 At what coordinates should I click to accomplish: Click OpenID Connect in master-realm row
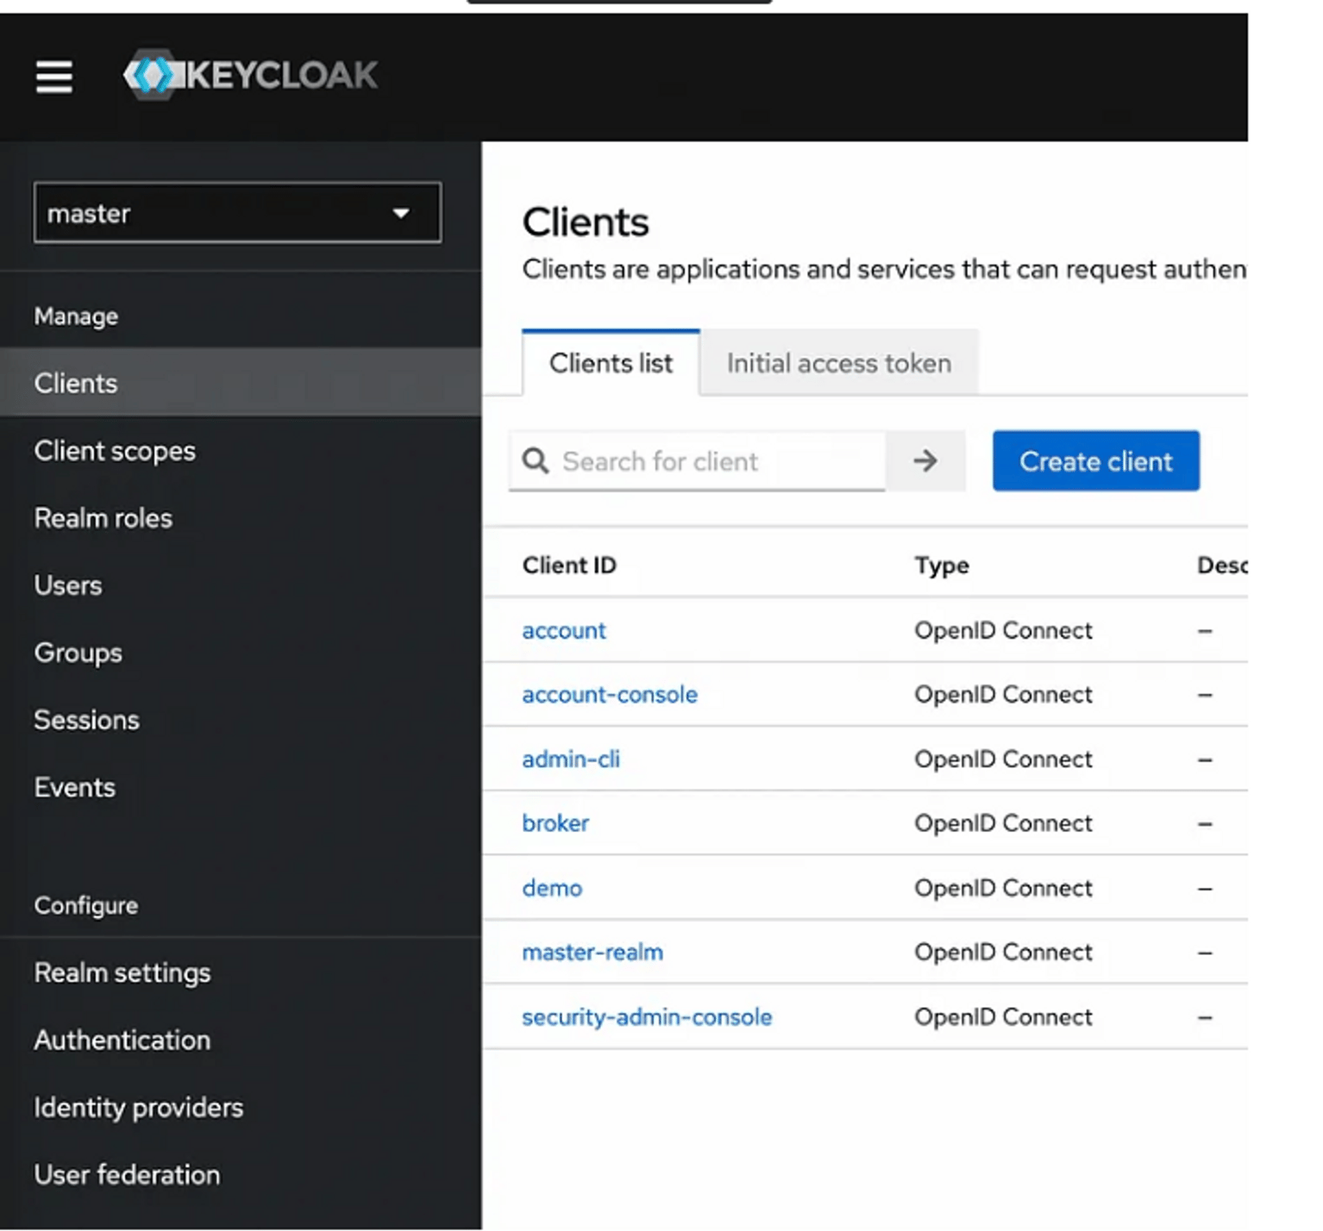1003,952
